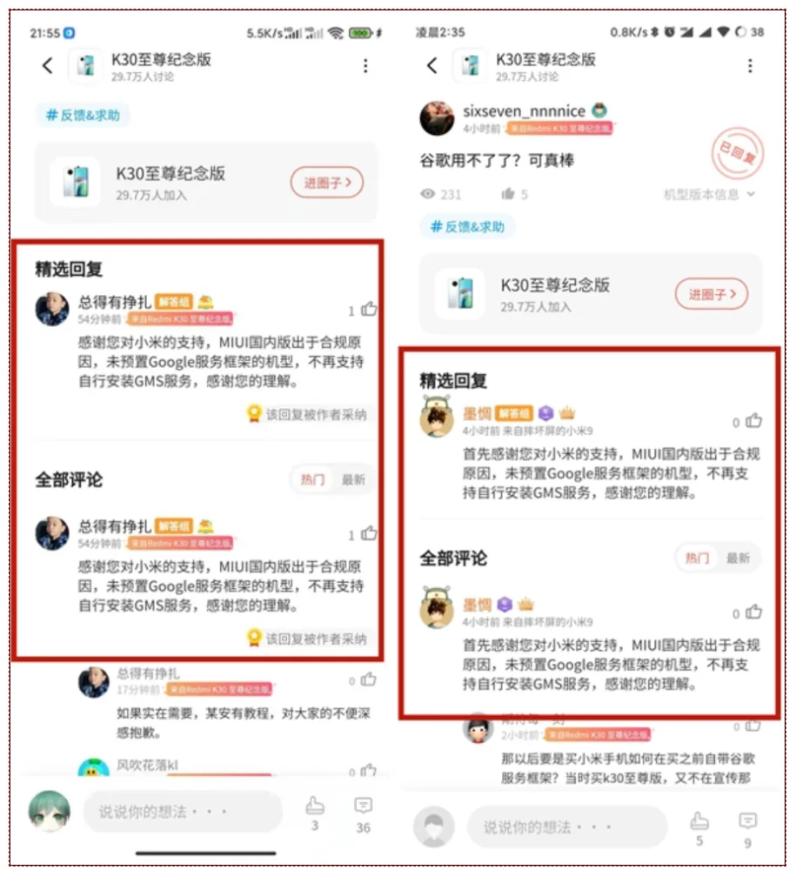Open sixseven_nnnnice profile avatar
This screenshot has width=789, height=870.
pyautogui.click(x=438, y=118)
